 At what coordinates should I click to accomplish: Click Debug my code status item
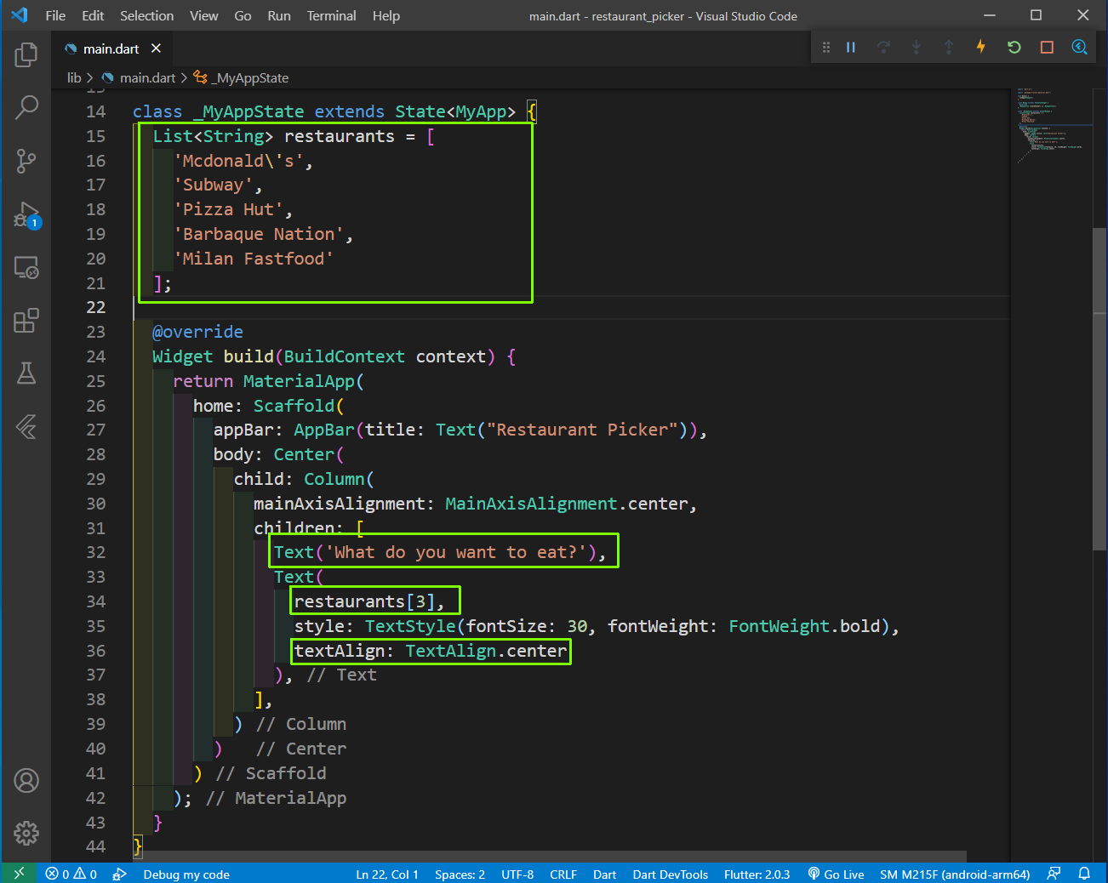pos(186,874)
